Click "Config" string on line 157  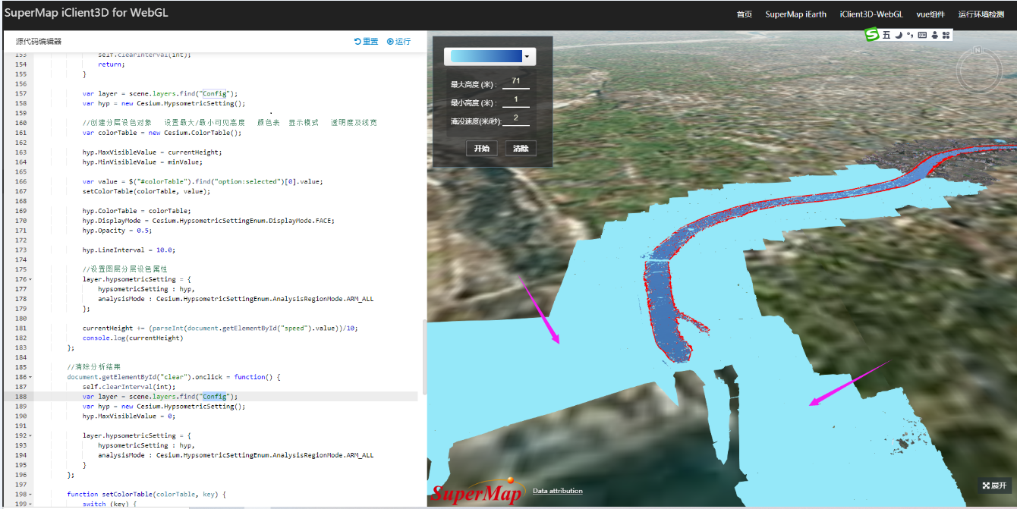(x=214, y=94)
